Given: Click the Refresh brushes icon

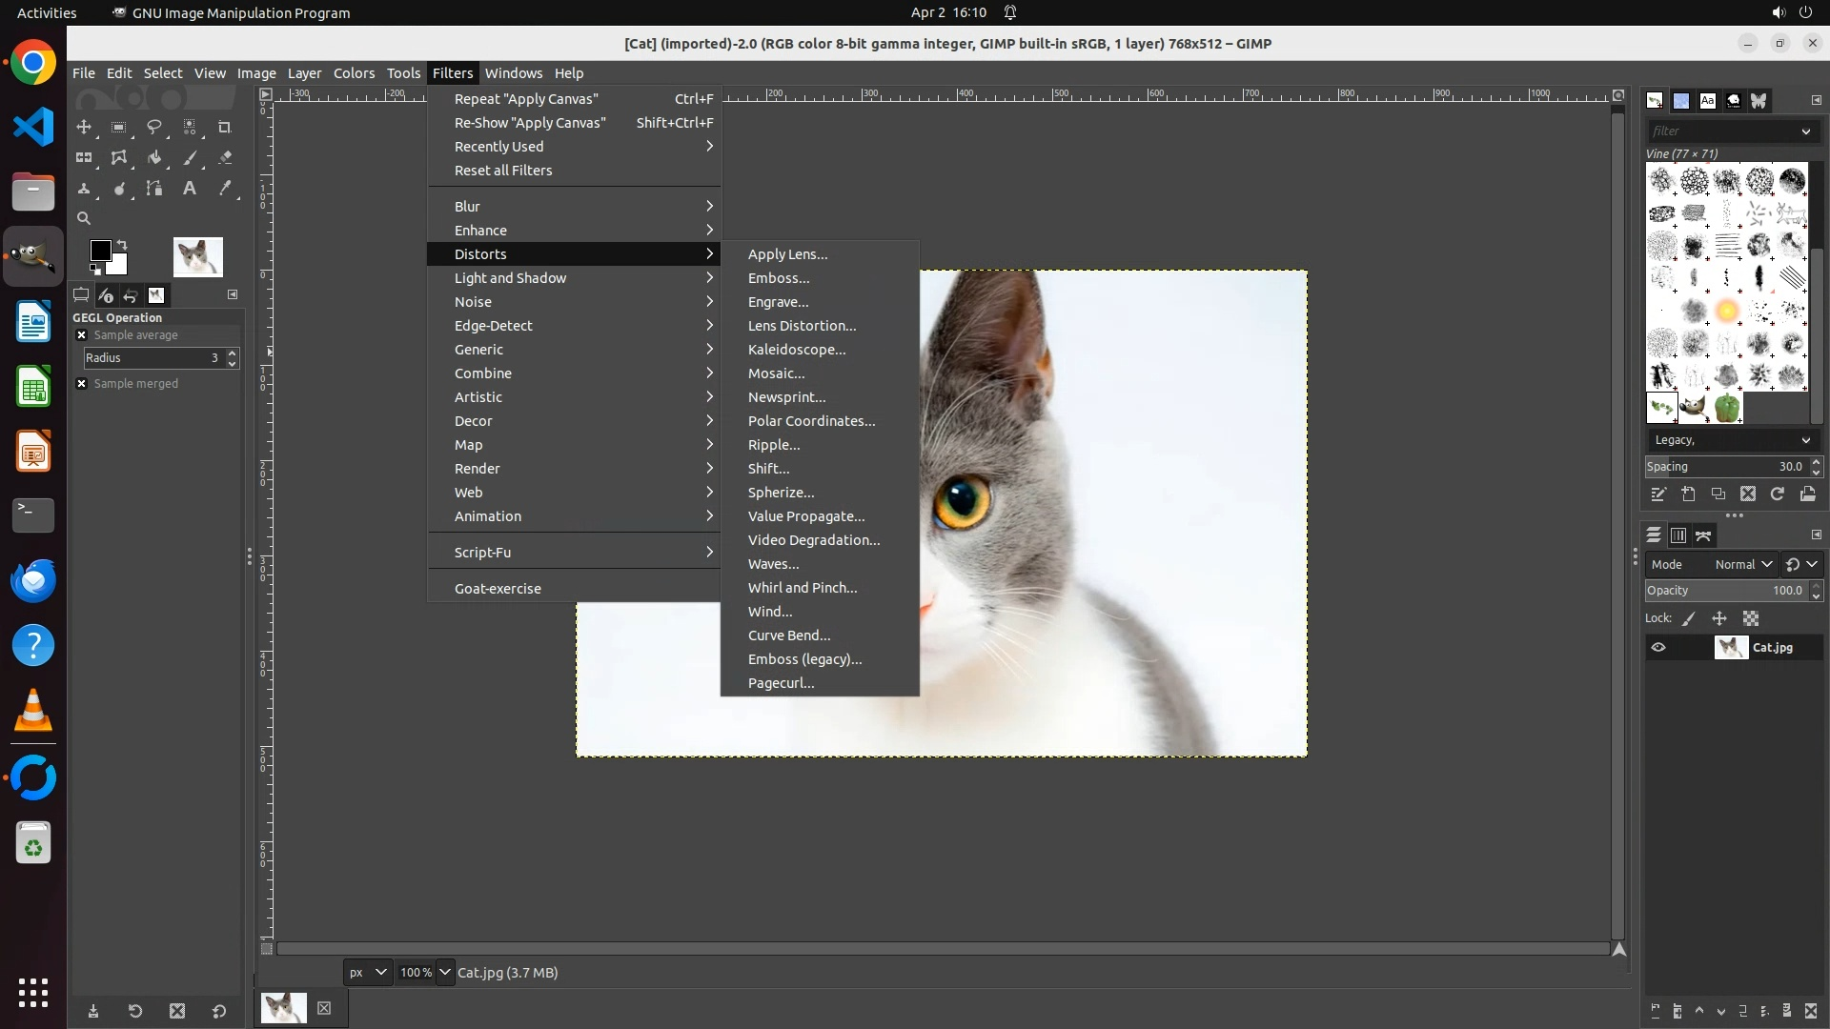Looking at the screenshot, I should pyautogui.click(x=1778, y=494).
